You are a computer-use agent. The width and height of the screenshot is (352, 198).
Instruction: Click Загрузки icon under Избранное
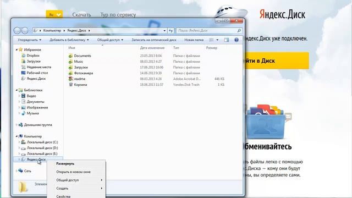pyautogui.click(x=23, y=61)
